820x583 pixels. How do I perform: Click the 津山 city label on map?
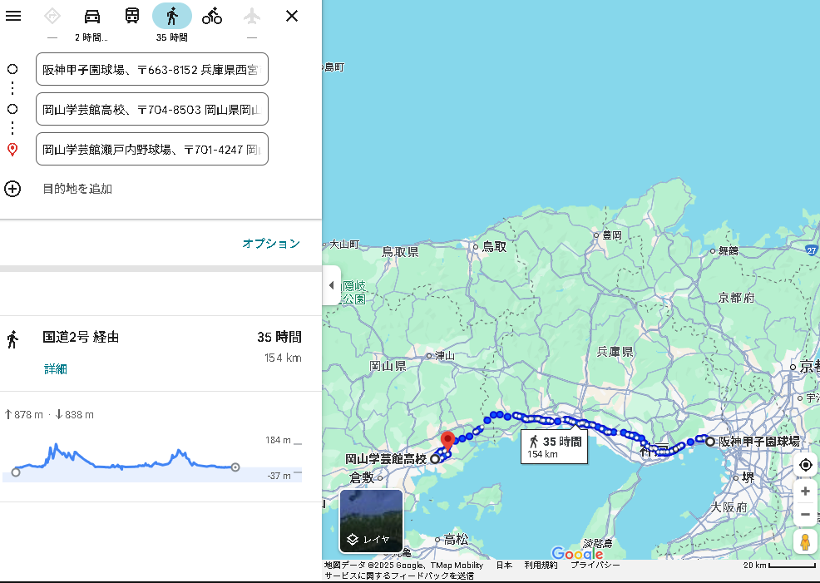point(445,356)
